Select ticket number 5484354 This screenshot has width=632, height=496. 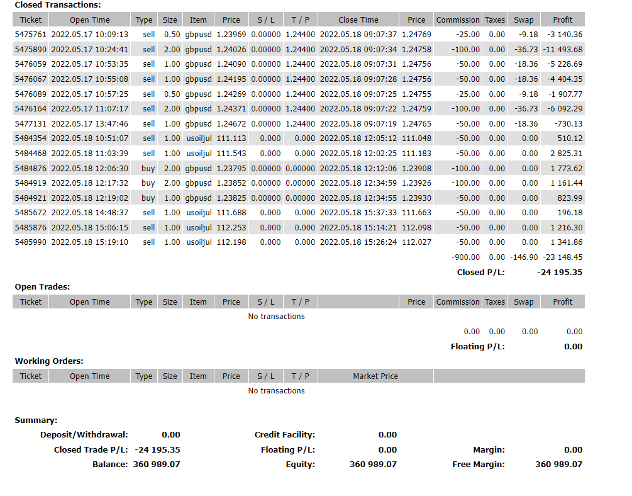tap(30, 138)
